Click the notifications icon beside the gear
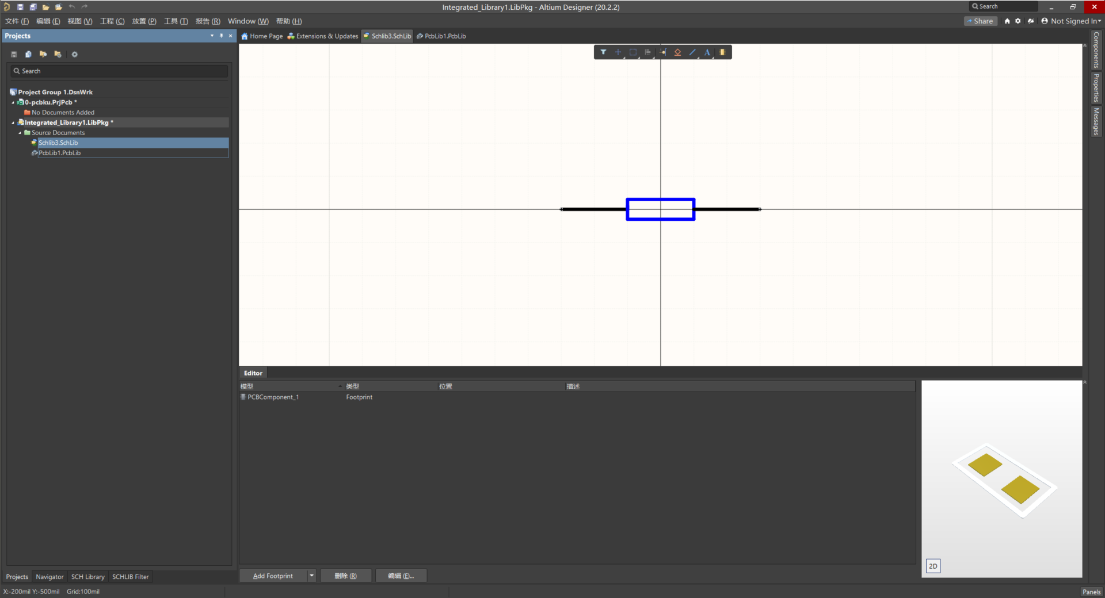 (1031, 21)
